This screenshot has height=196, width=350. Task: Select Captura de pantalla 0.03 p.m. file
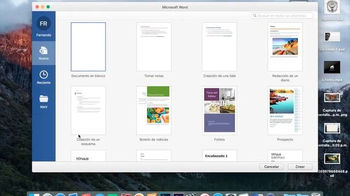coord(332,128)
